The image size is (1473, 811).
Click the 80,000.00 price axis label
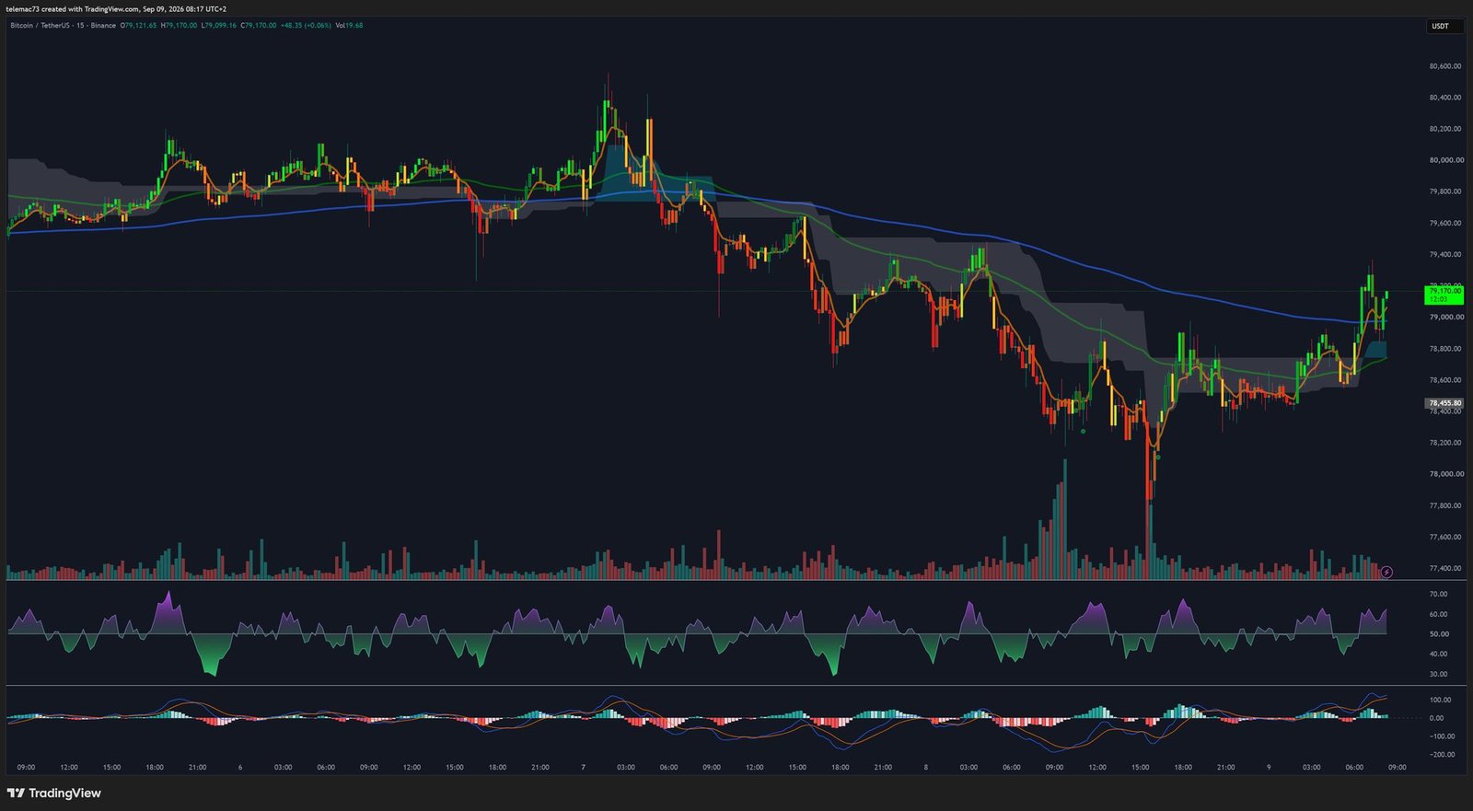click(x=1445, y=160)
